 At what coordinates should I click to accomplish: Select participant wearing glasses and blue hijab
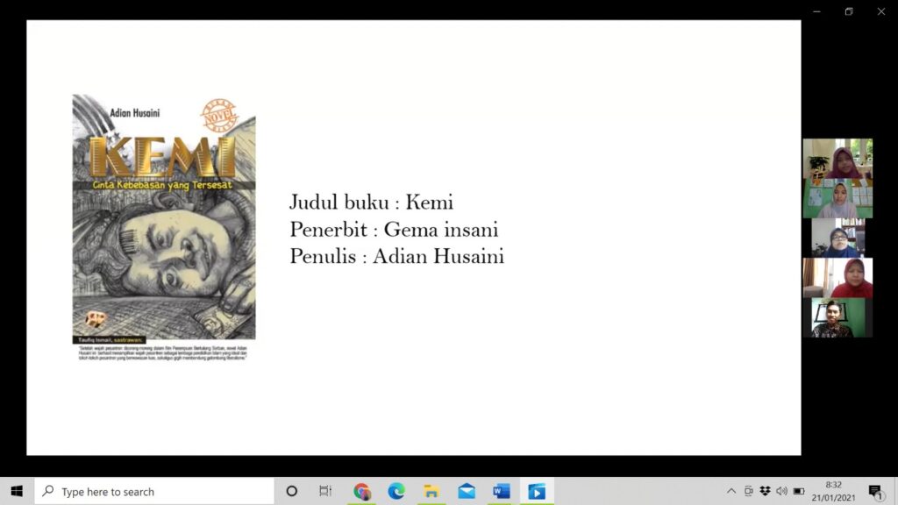click(837, 238)
